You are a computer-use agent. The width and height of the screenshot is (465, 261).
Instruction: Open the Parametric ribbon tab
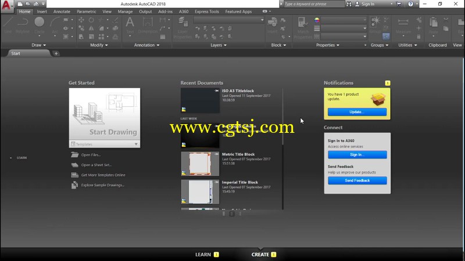click(x=86, y=12)
